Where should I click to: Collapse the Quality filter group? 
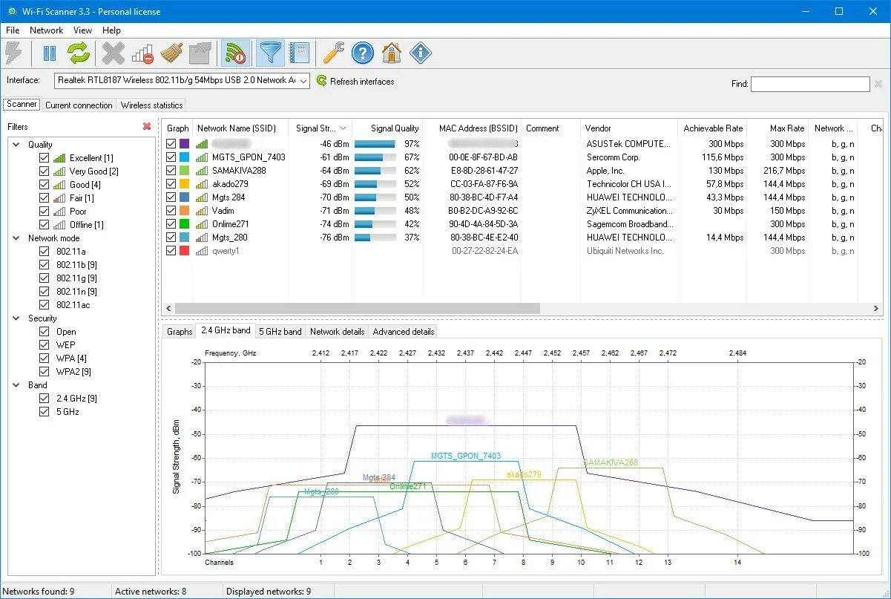16,145
